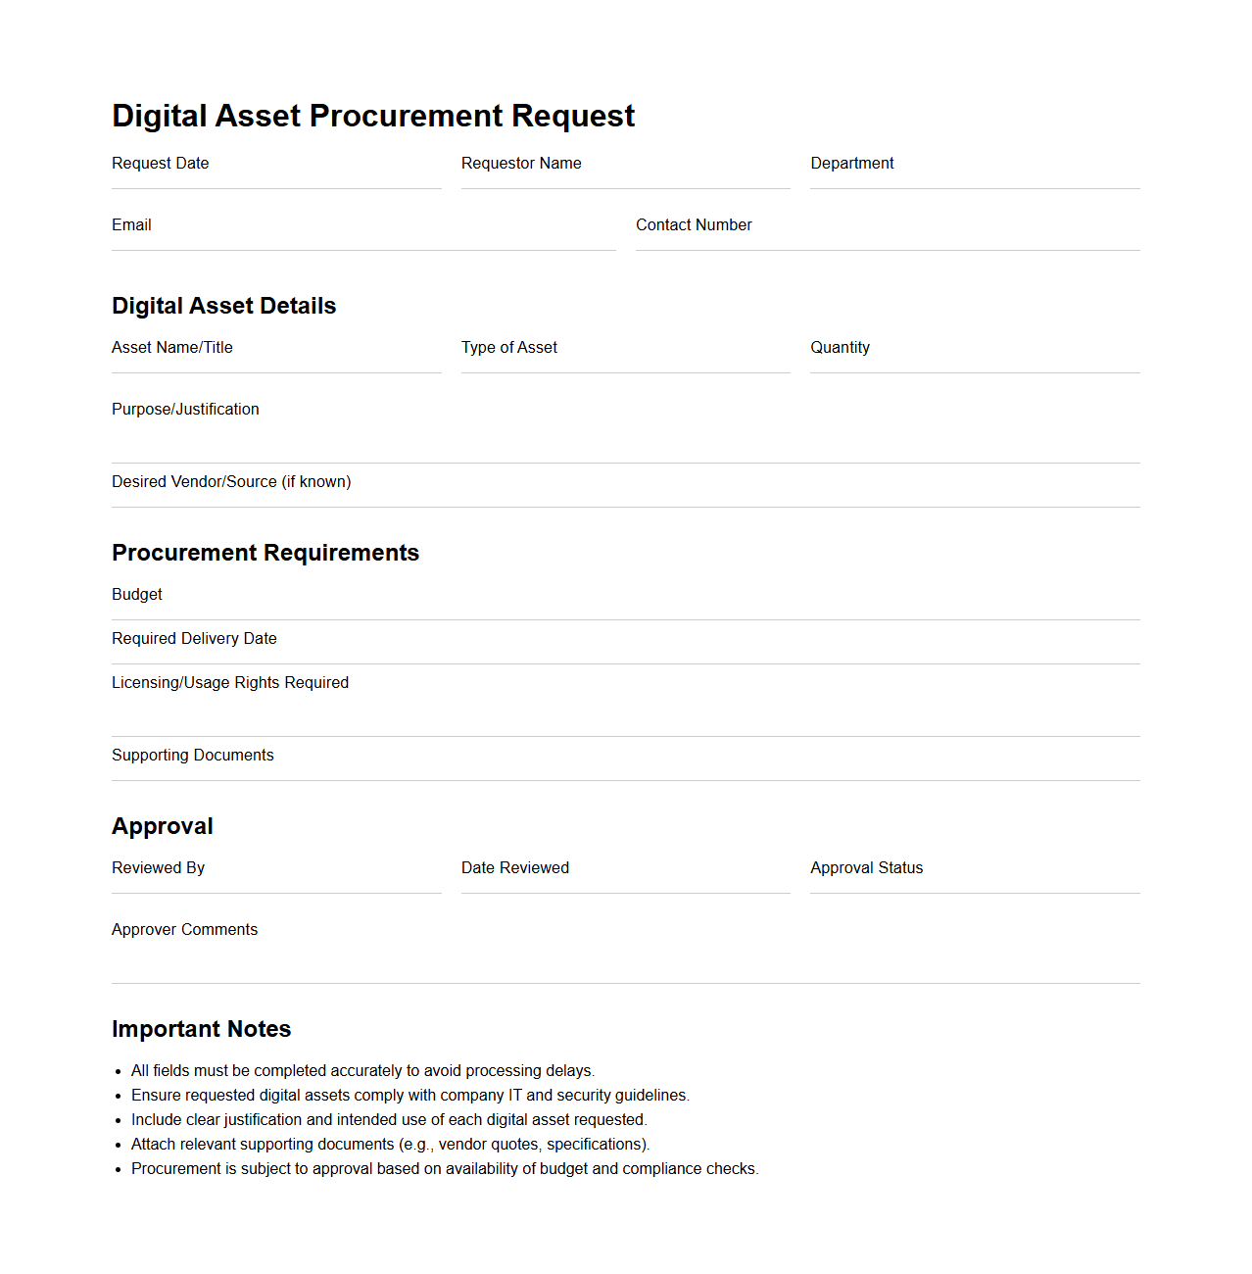Focus Licensing/Usage Rights Required field
The image size is (1252, 1274).
[625, 712]
